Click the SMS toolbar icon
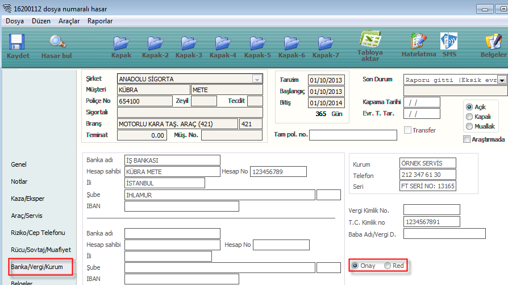This screenshot has height=285, width=508. click(449, 42)
